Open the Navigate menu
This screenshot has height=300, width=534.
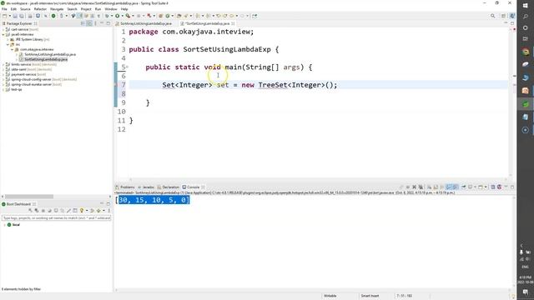[x=57, y=9]
